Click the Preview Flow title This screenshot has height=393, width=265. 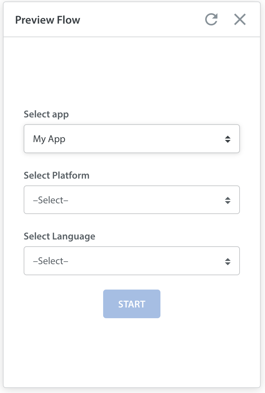tap(48, 20)
